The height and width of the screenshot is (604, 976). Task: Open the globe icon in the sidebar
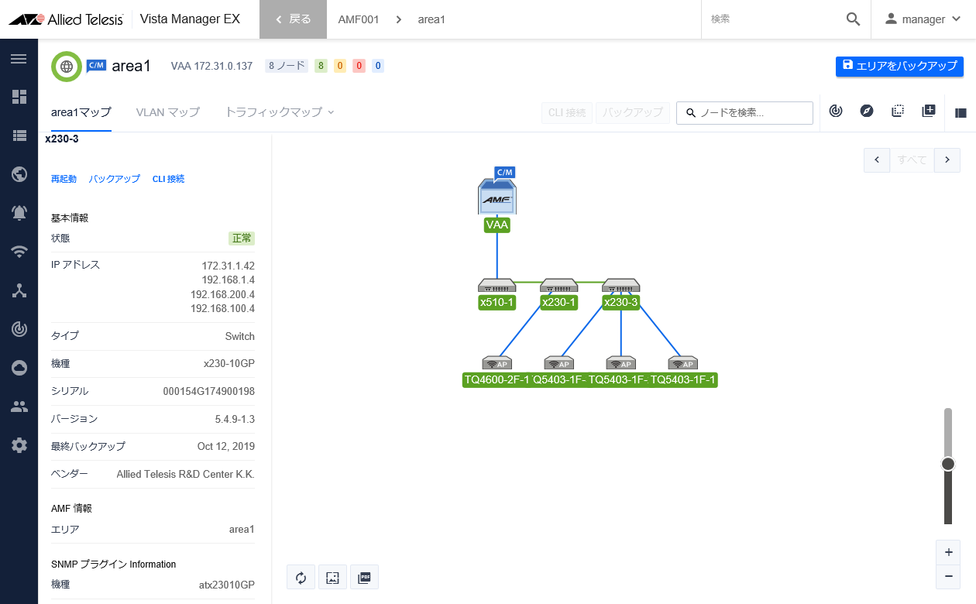coord(19,174)
